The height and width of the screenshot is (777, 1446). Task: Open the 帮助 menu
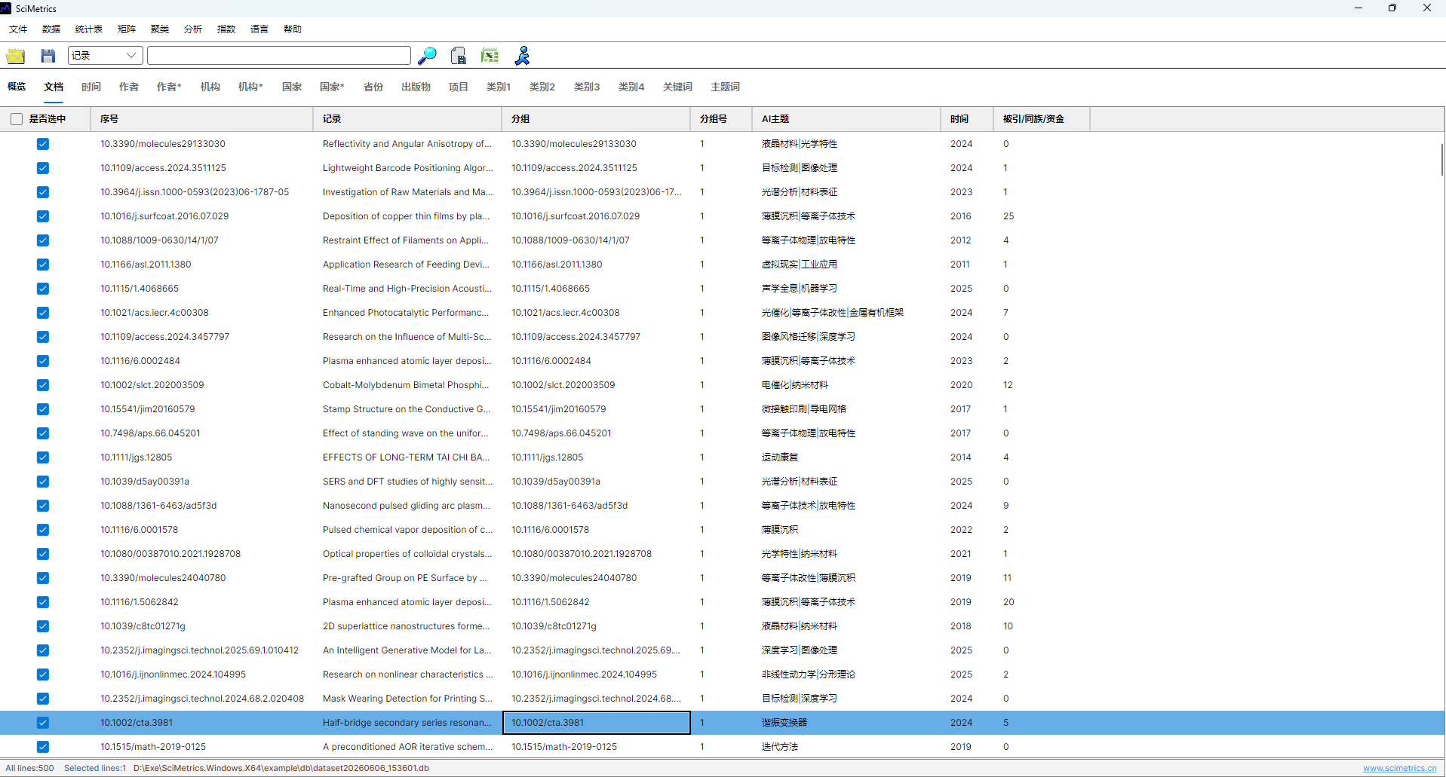[x=293, y=29]
